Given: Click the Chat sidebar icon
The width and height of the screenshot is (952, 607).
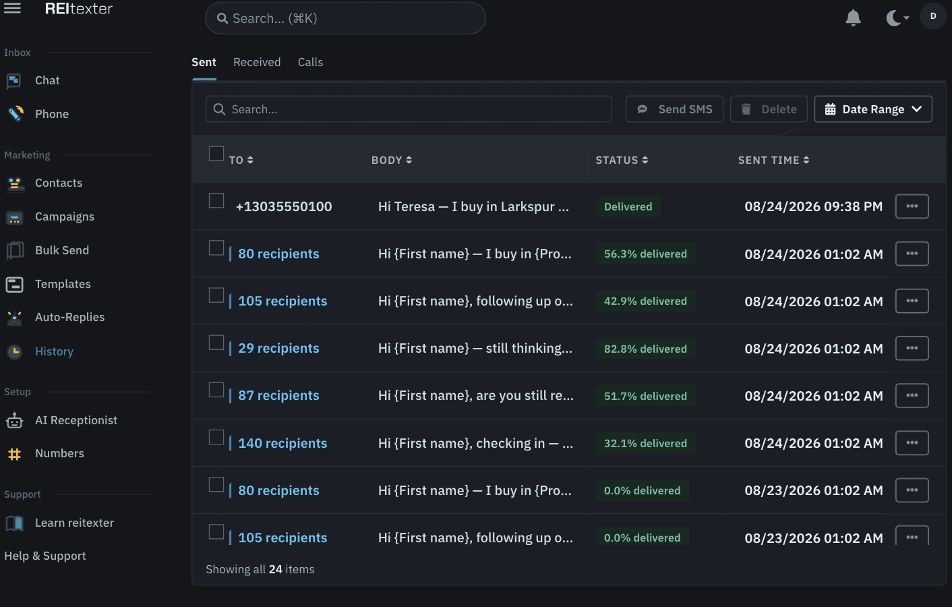Looking at the screenshot, I should click(14, 81).
